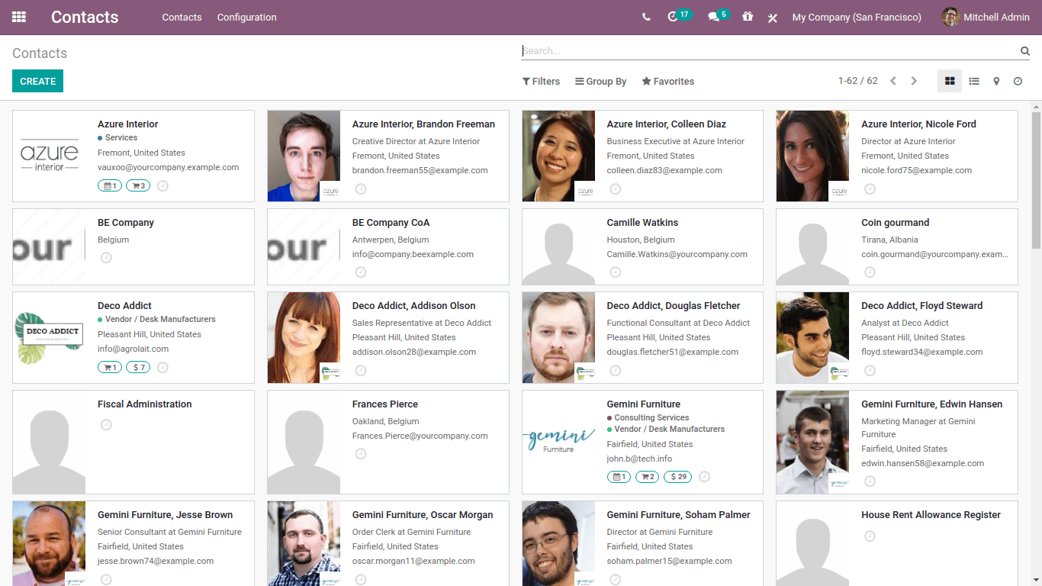Click Deco Addict cart badge showing 1
1042x586 pixels.
(x=110, y=367)
